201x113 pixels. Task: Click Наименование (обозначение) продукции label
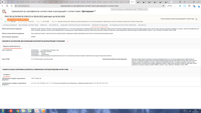tap(115, 59)
